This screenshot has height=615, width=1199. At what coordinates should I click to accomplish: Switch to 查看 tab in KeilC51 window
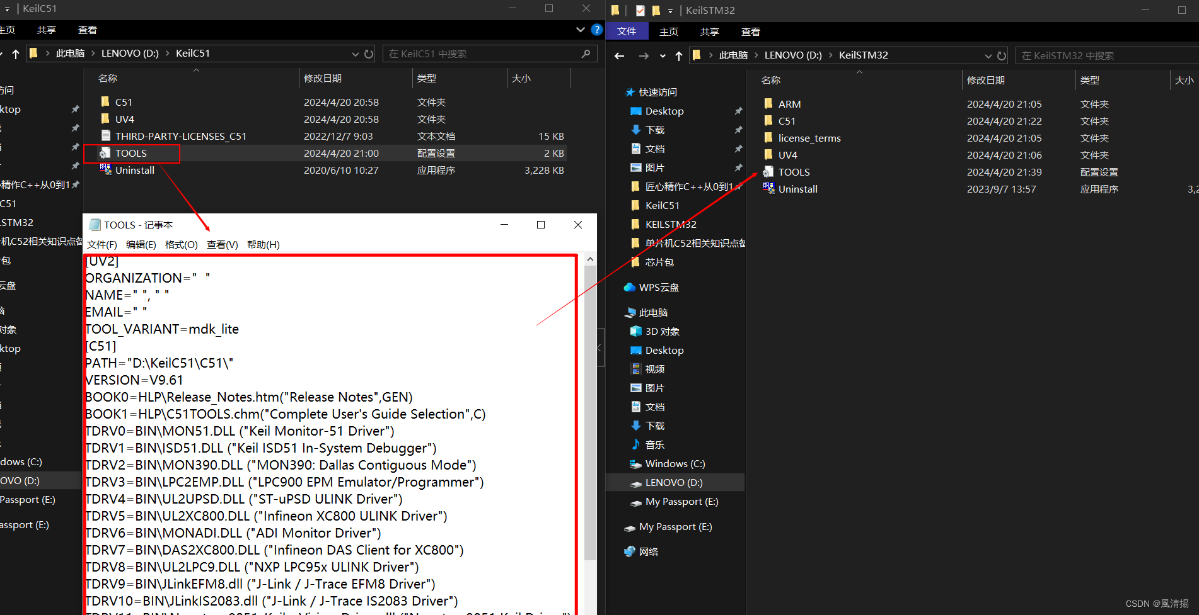coord(88,30)
